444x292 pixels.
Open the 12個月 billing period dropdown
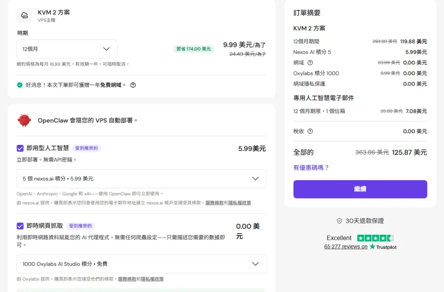[x=67, y=49]
